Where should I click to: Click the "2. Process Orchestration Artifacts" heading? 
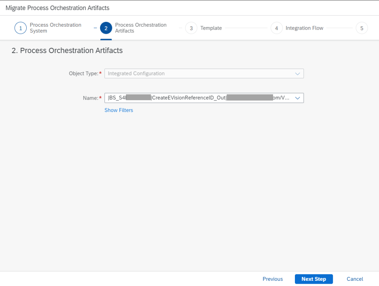[67, 51]
